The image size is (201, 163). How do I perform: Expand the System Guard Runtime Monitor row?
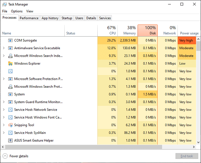point(4,102)
